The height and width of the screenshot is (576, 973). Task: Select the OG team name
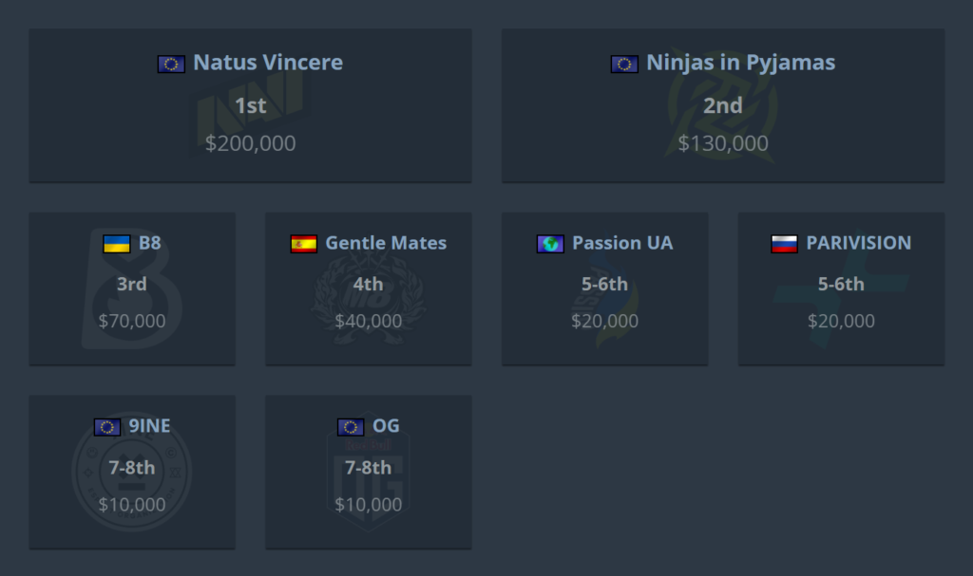click(386, 426)
